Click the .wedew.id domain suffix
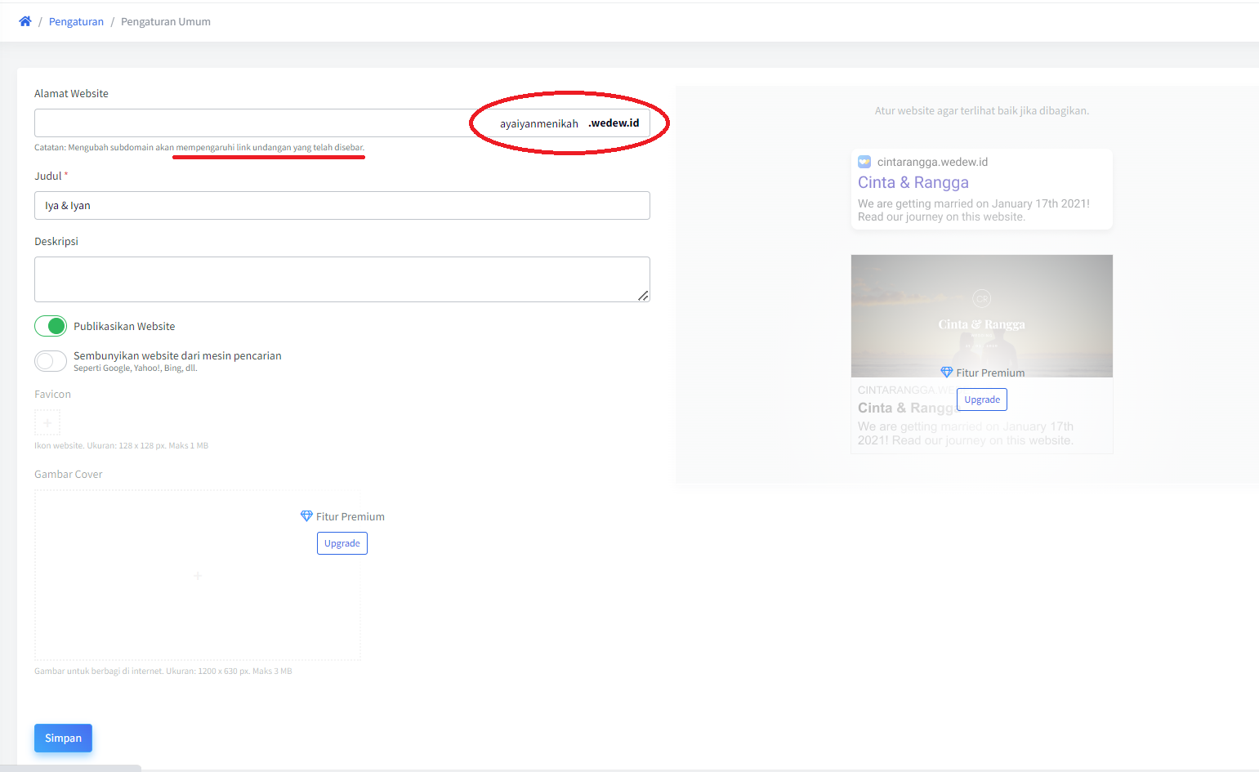The image size is (1259, 772). pos(614,123)
